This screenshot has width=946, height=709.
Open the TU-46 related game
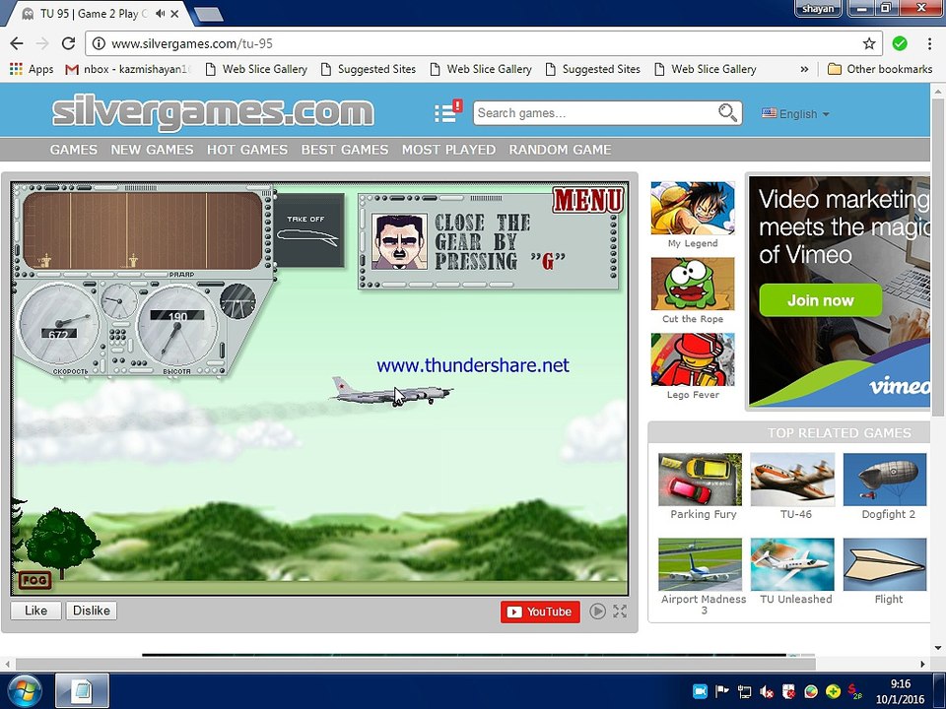[792, 480]
